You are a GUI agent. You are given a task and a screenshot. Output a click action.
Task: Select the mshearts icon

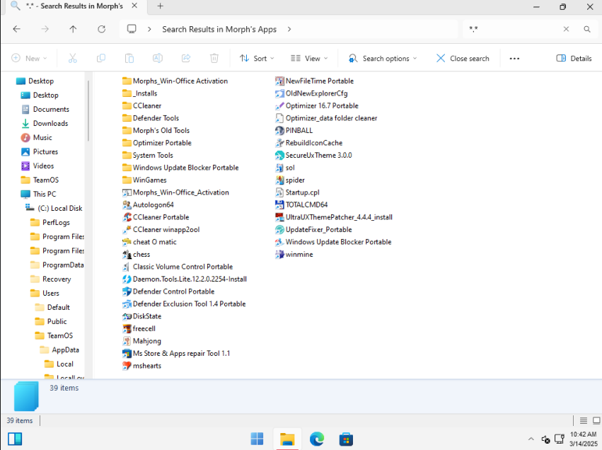(x=127, y=366)
